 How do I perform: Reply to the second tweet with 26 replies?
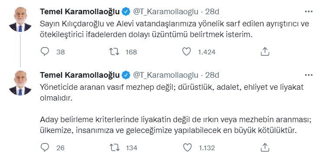click(x=45, y=147)
